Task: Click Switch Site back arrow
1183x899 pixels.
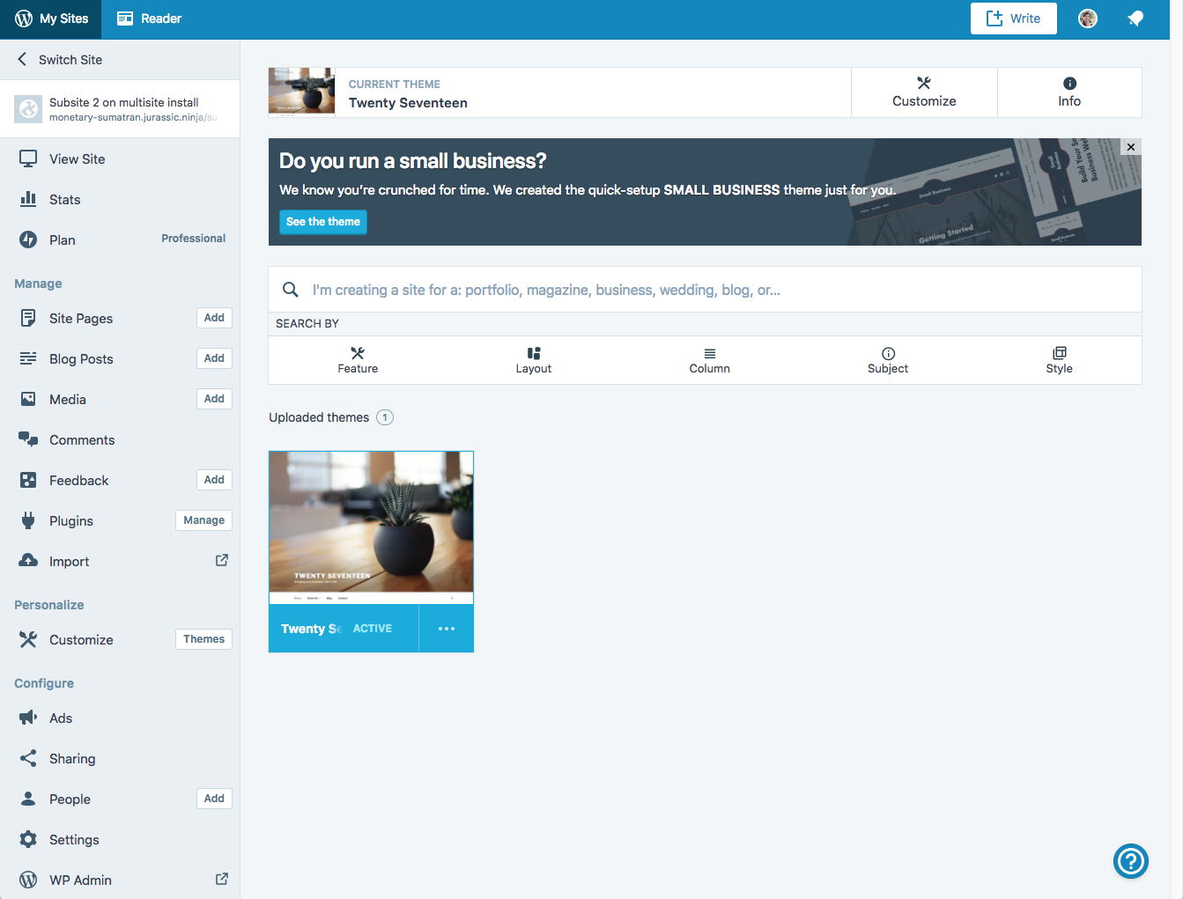Action: point(22,59)
